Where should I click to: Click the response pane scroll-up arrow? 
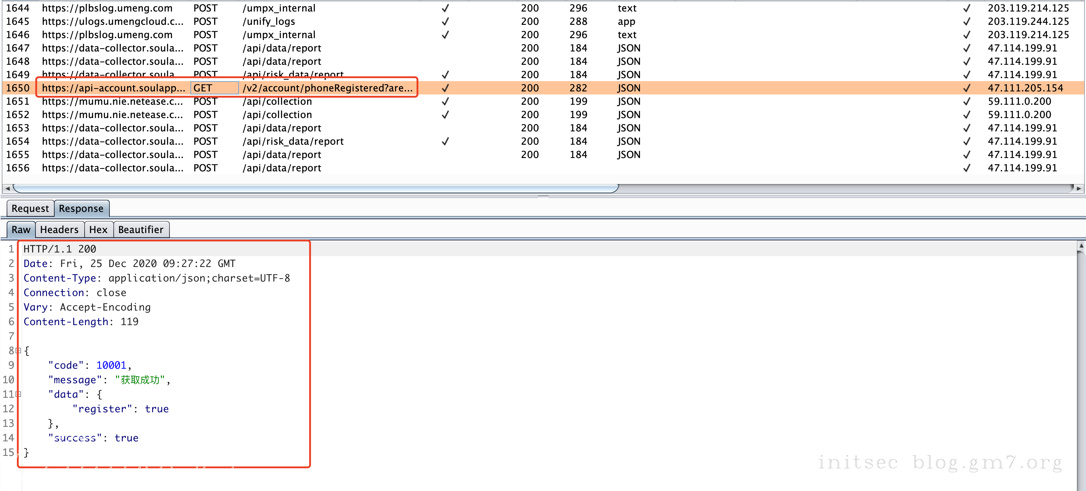(x=1081, y=246)
